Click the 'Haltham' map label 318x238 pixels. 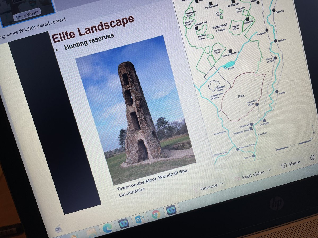(282, 41)
